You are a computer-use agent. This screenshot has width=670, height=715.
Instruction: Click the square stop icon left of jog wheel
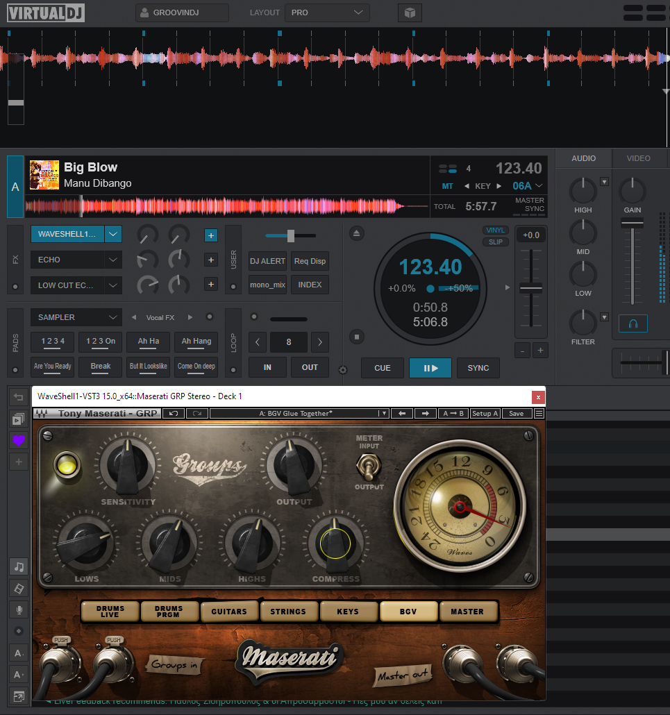[357, 337]
